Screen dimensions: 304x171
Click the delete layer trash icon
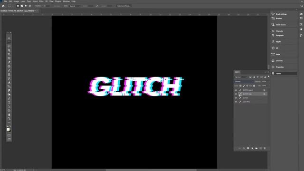tap(265, 148)
